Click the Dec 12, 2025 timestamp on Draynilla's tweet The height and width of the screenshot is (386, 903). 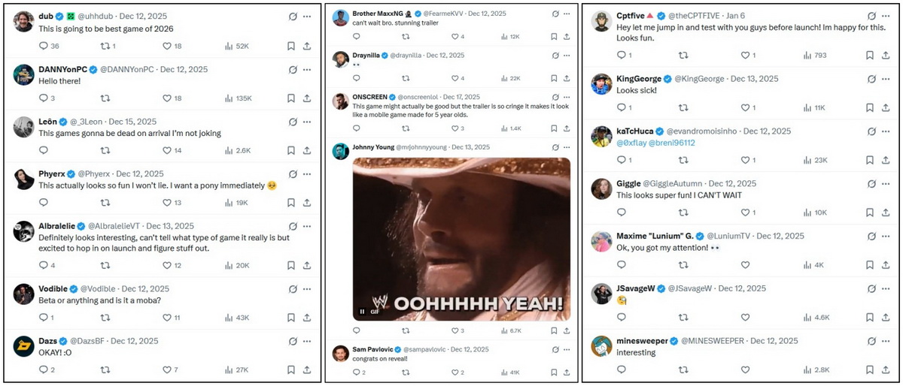(x=445, y=56)
